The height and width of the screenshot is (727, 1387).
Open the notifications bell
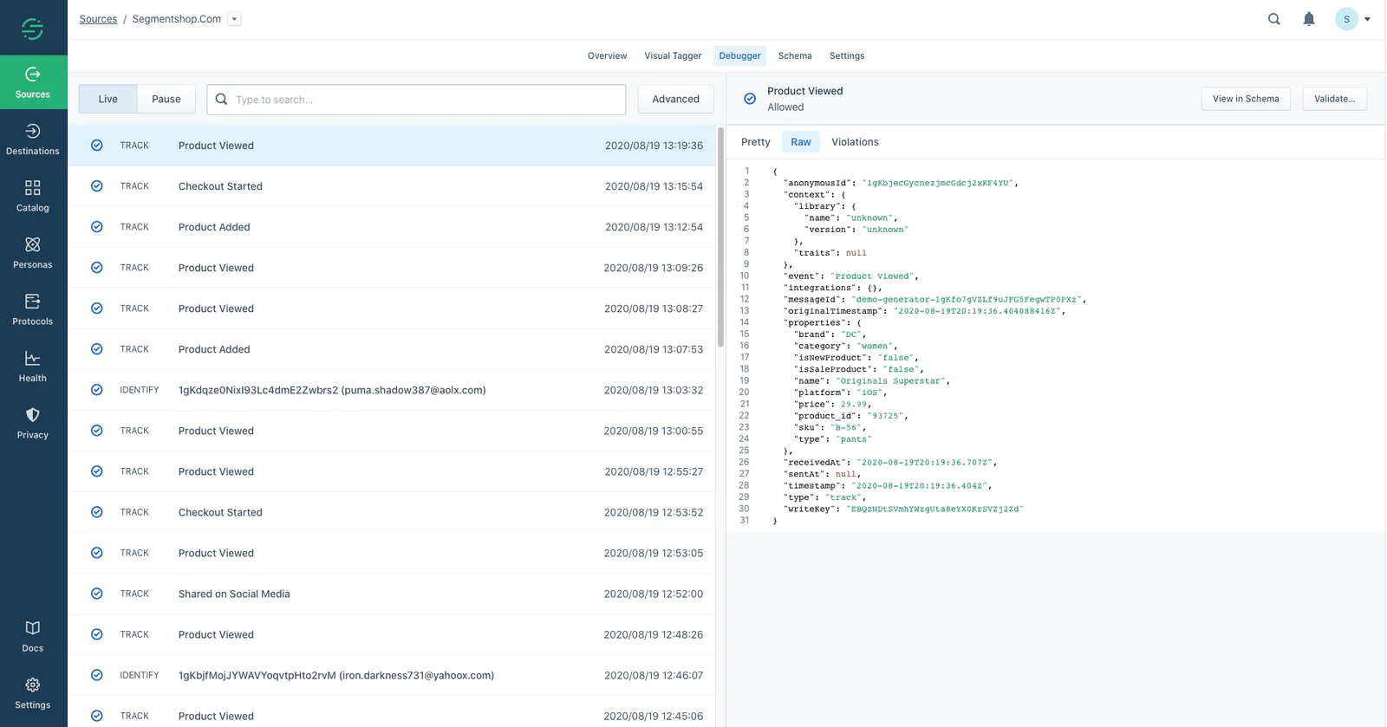(x=1309, y=19)
